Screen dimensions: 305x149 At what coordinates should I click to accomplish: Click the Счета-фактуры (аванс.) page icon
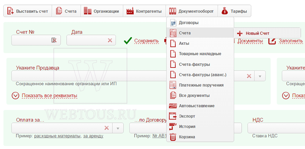(173, 75)
